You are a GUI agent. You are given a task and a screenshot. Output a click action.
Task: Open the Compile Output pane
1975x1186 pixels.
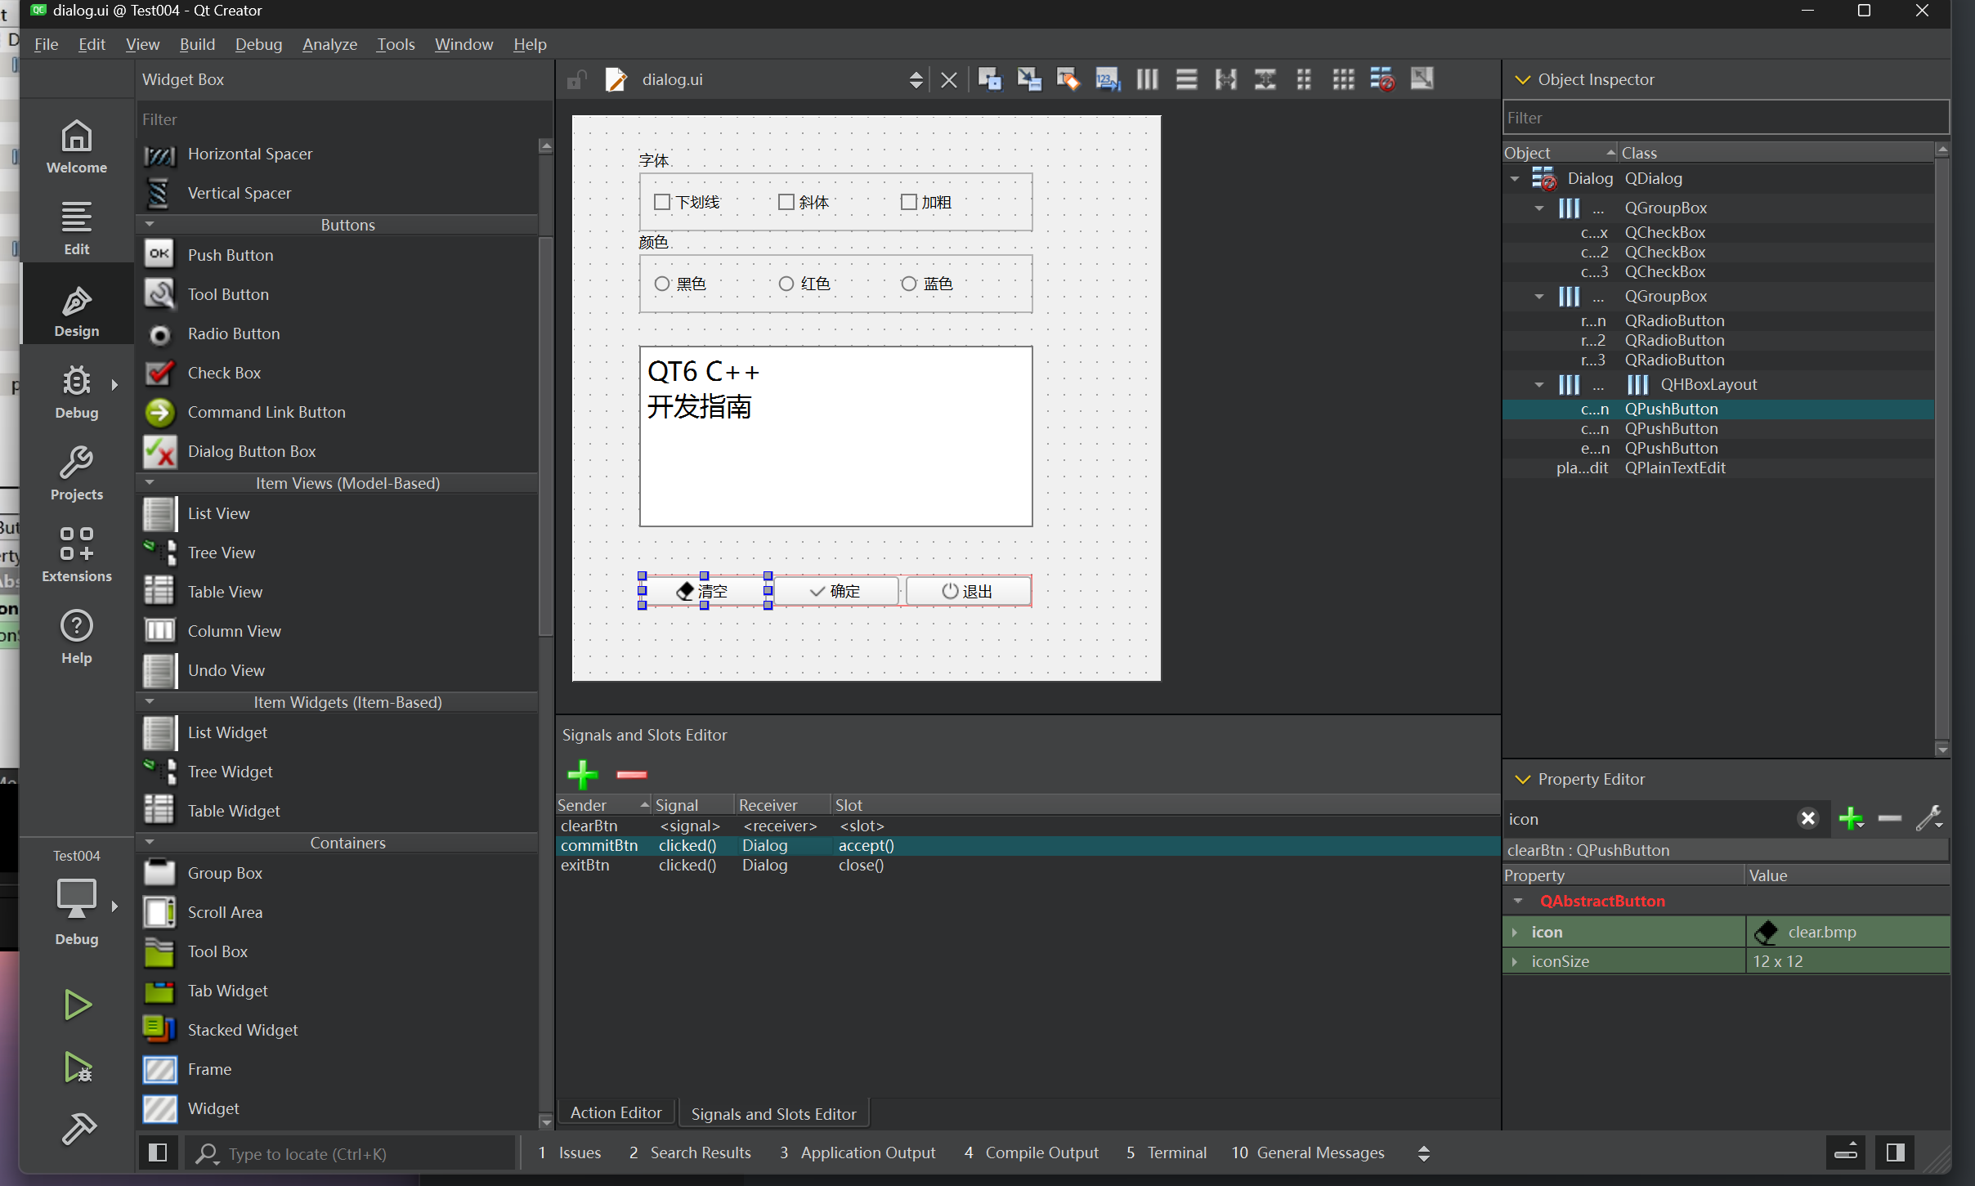[x=1032, y=1152]
